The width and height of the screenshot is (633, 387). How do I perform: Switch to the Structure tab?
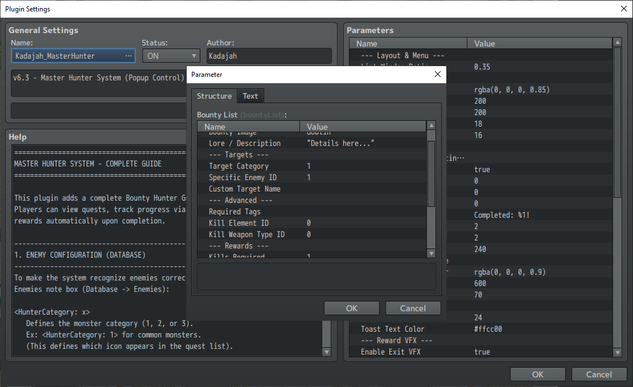(x=214, y=96)
